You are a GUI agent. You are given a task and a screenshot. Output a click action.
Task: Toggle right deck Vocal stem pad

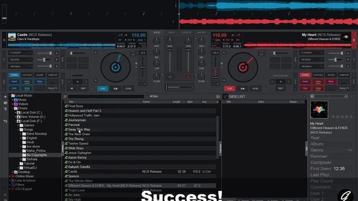pos(305,82)
